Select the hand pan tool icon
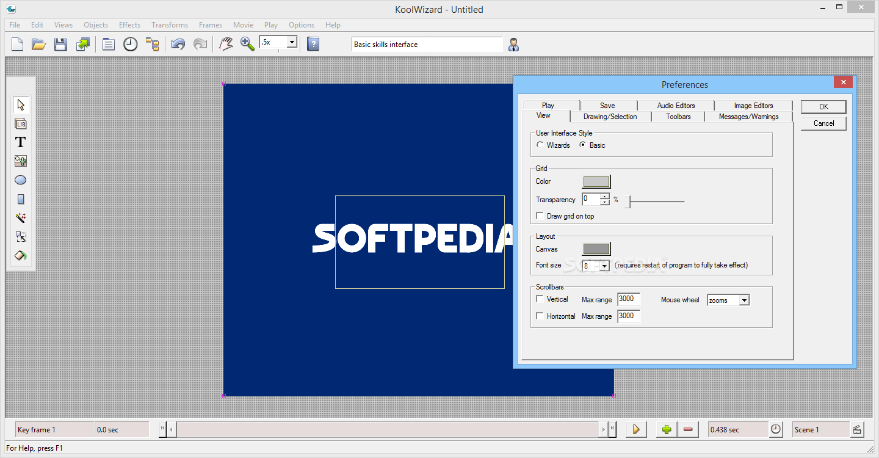The width and height of the screenshot is (879, 458). coord(226,44)
